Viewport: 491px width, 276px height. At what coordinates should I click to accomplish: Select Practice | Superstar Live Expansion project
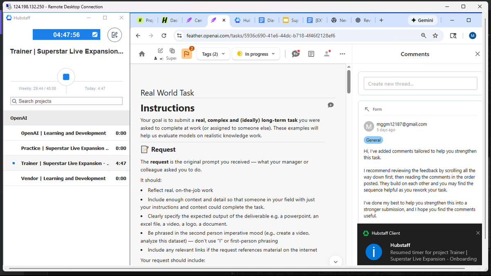[x=67, y=148]
